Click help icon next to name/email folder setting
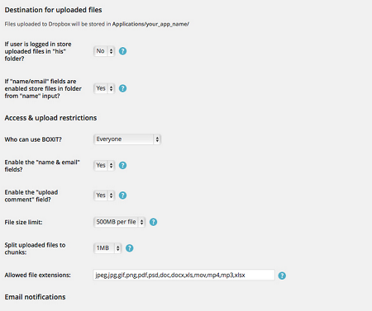 122,88
